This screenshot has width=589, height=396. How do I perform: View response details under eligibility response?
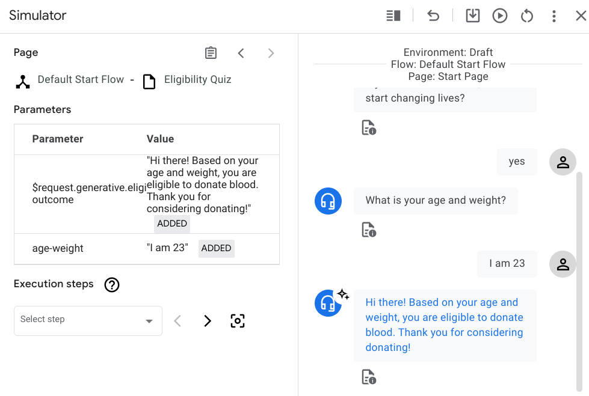tap(369, 377)
